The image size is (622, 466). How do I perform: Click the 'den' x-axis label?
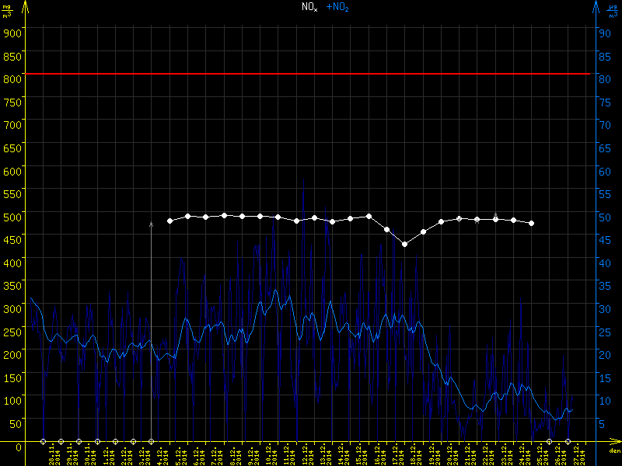pos(614,451)
